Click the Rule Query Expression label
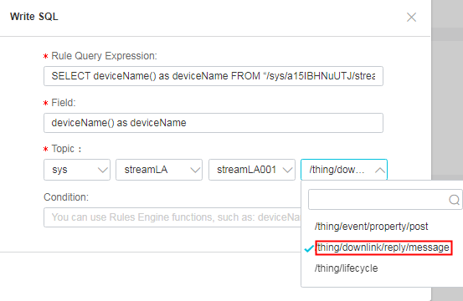Image resolution: width=463 pixels, height=301 pixels. click(104, 56)
